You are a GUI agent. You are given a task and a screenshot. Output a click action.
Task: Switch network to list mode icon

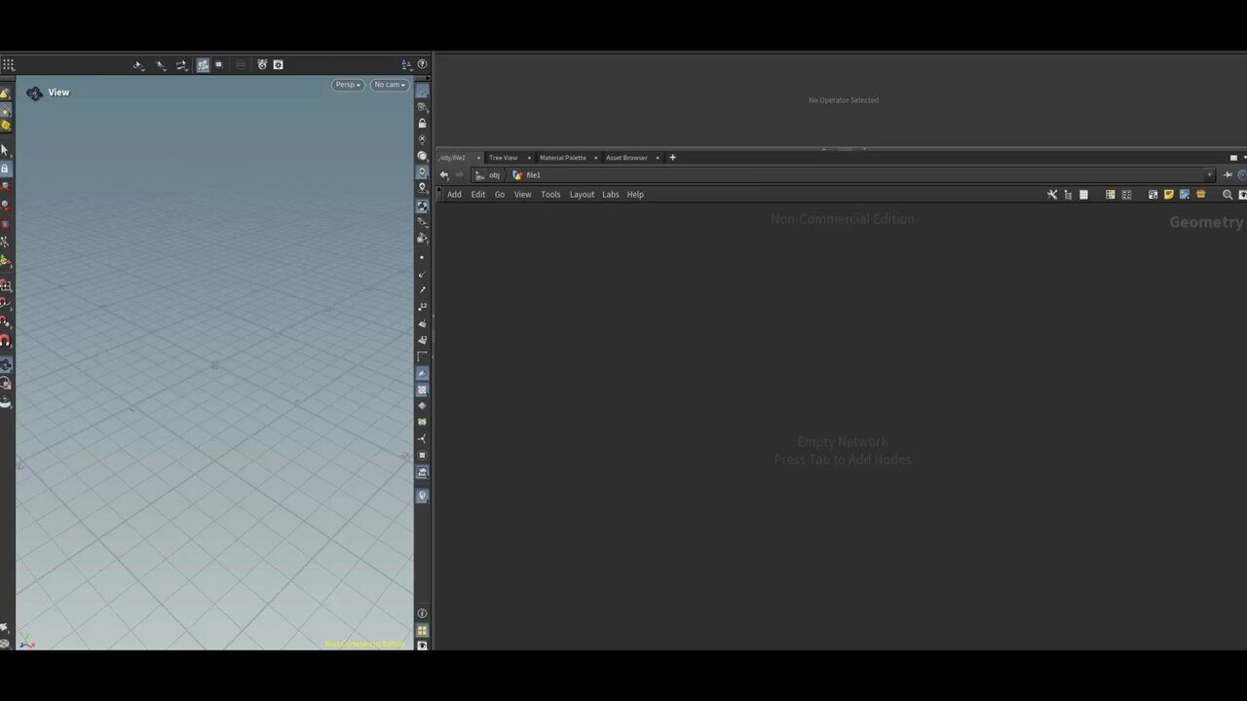click(1083, 195)
